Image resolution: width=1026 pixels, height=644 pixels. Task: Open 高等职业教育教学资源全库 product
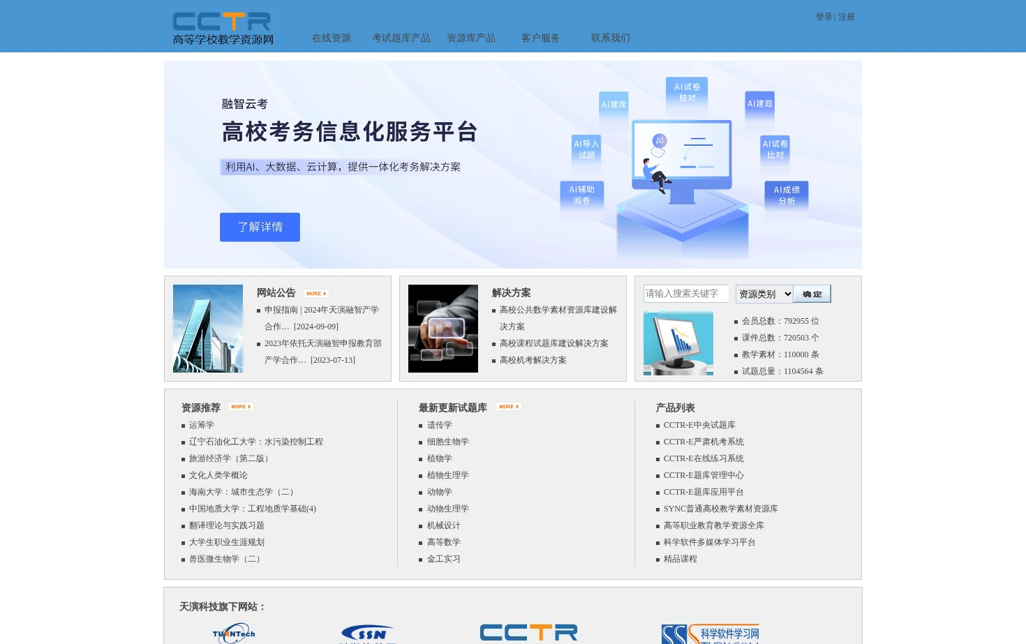(x=714, y=525)
